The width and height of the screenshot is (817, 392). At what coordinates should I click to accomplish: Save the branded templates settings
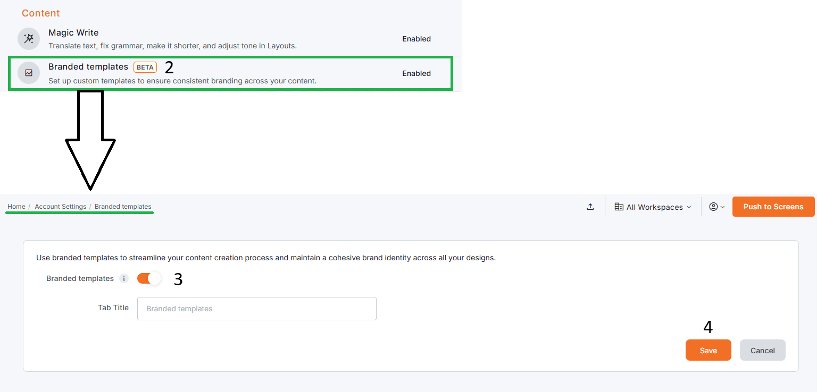click(x=708, y=351)
